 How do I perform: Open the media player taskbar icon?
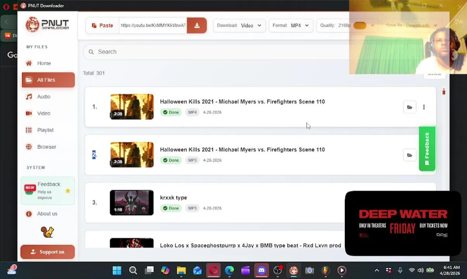[x=342, y=270]
